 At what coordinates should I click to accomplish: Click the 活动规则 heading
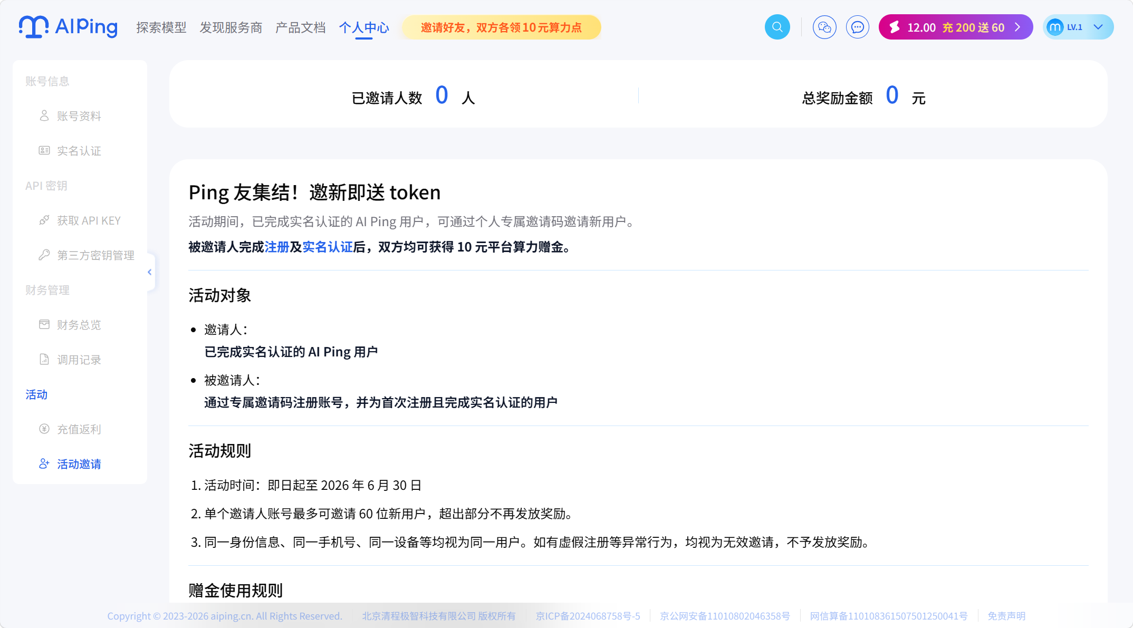[x=220, y=451]
